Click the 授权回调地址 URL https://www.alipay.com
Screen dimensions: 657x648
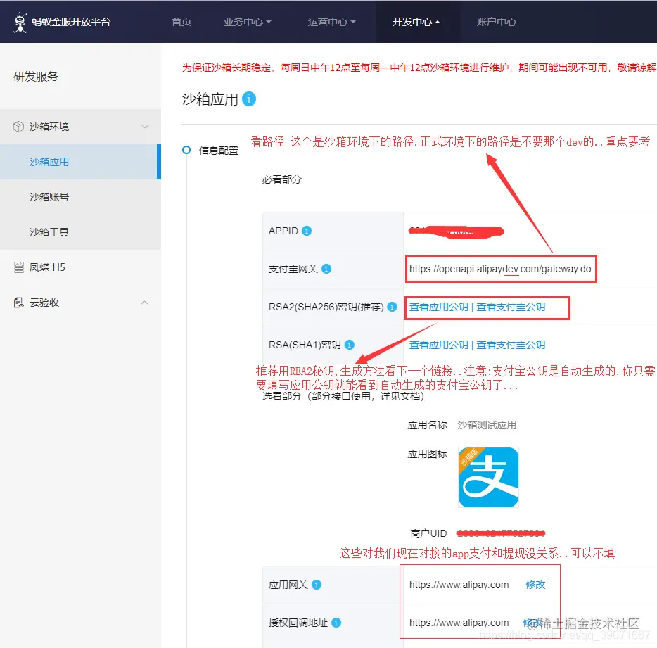tap(459, 623)
